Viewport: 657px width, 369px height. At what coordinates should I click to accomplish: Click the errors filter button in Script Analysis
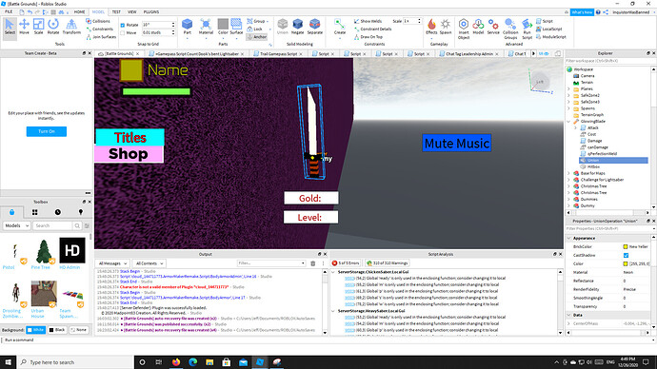[346, 263]
